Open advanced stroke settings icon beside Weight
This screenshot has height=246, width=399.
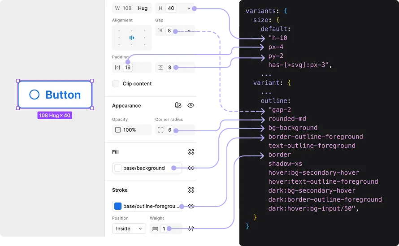pos(191,229)
